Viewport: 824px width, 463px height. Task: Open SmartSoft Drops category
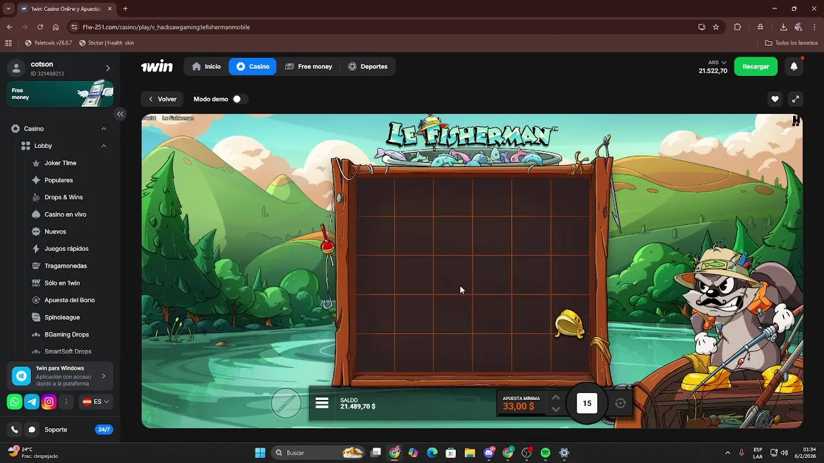point(68,352)
